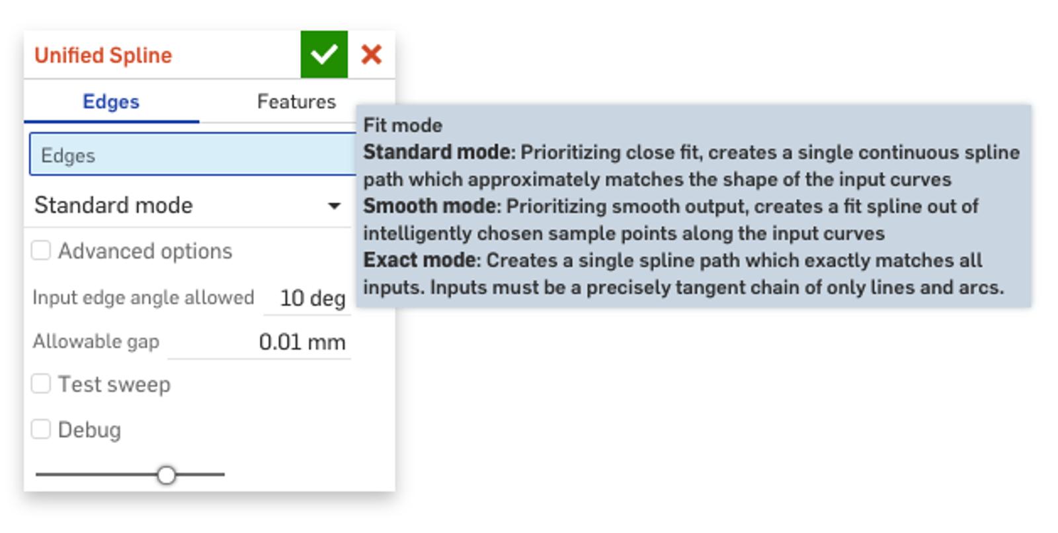Toggle the Debug checkbox
The width and height of the screenshot is (1058, 533).
41,430
